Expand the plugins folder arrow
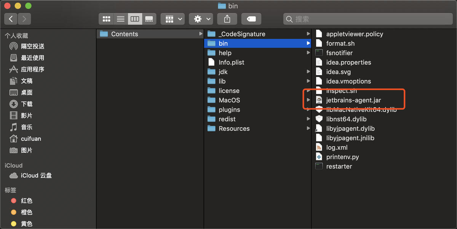The width and height of the screenshot is (457, 229). tap(308, 110)
